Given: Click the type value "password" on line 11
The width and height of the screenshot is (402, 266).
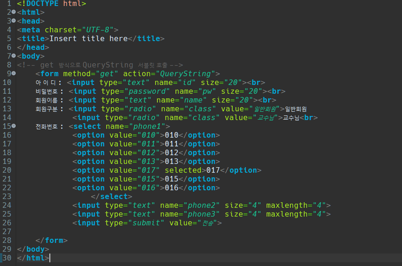Looking at the screenshot, I should (x=147, y=91).
